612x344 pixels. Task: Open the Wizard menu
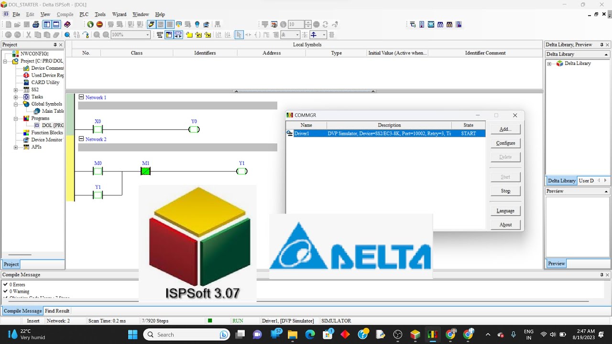[119, 14]
